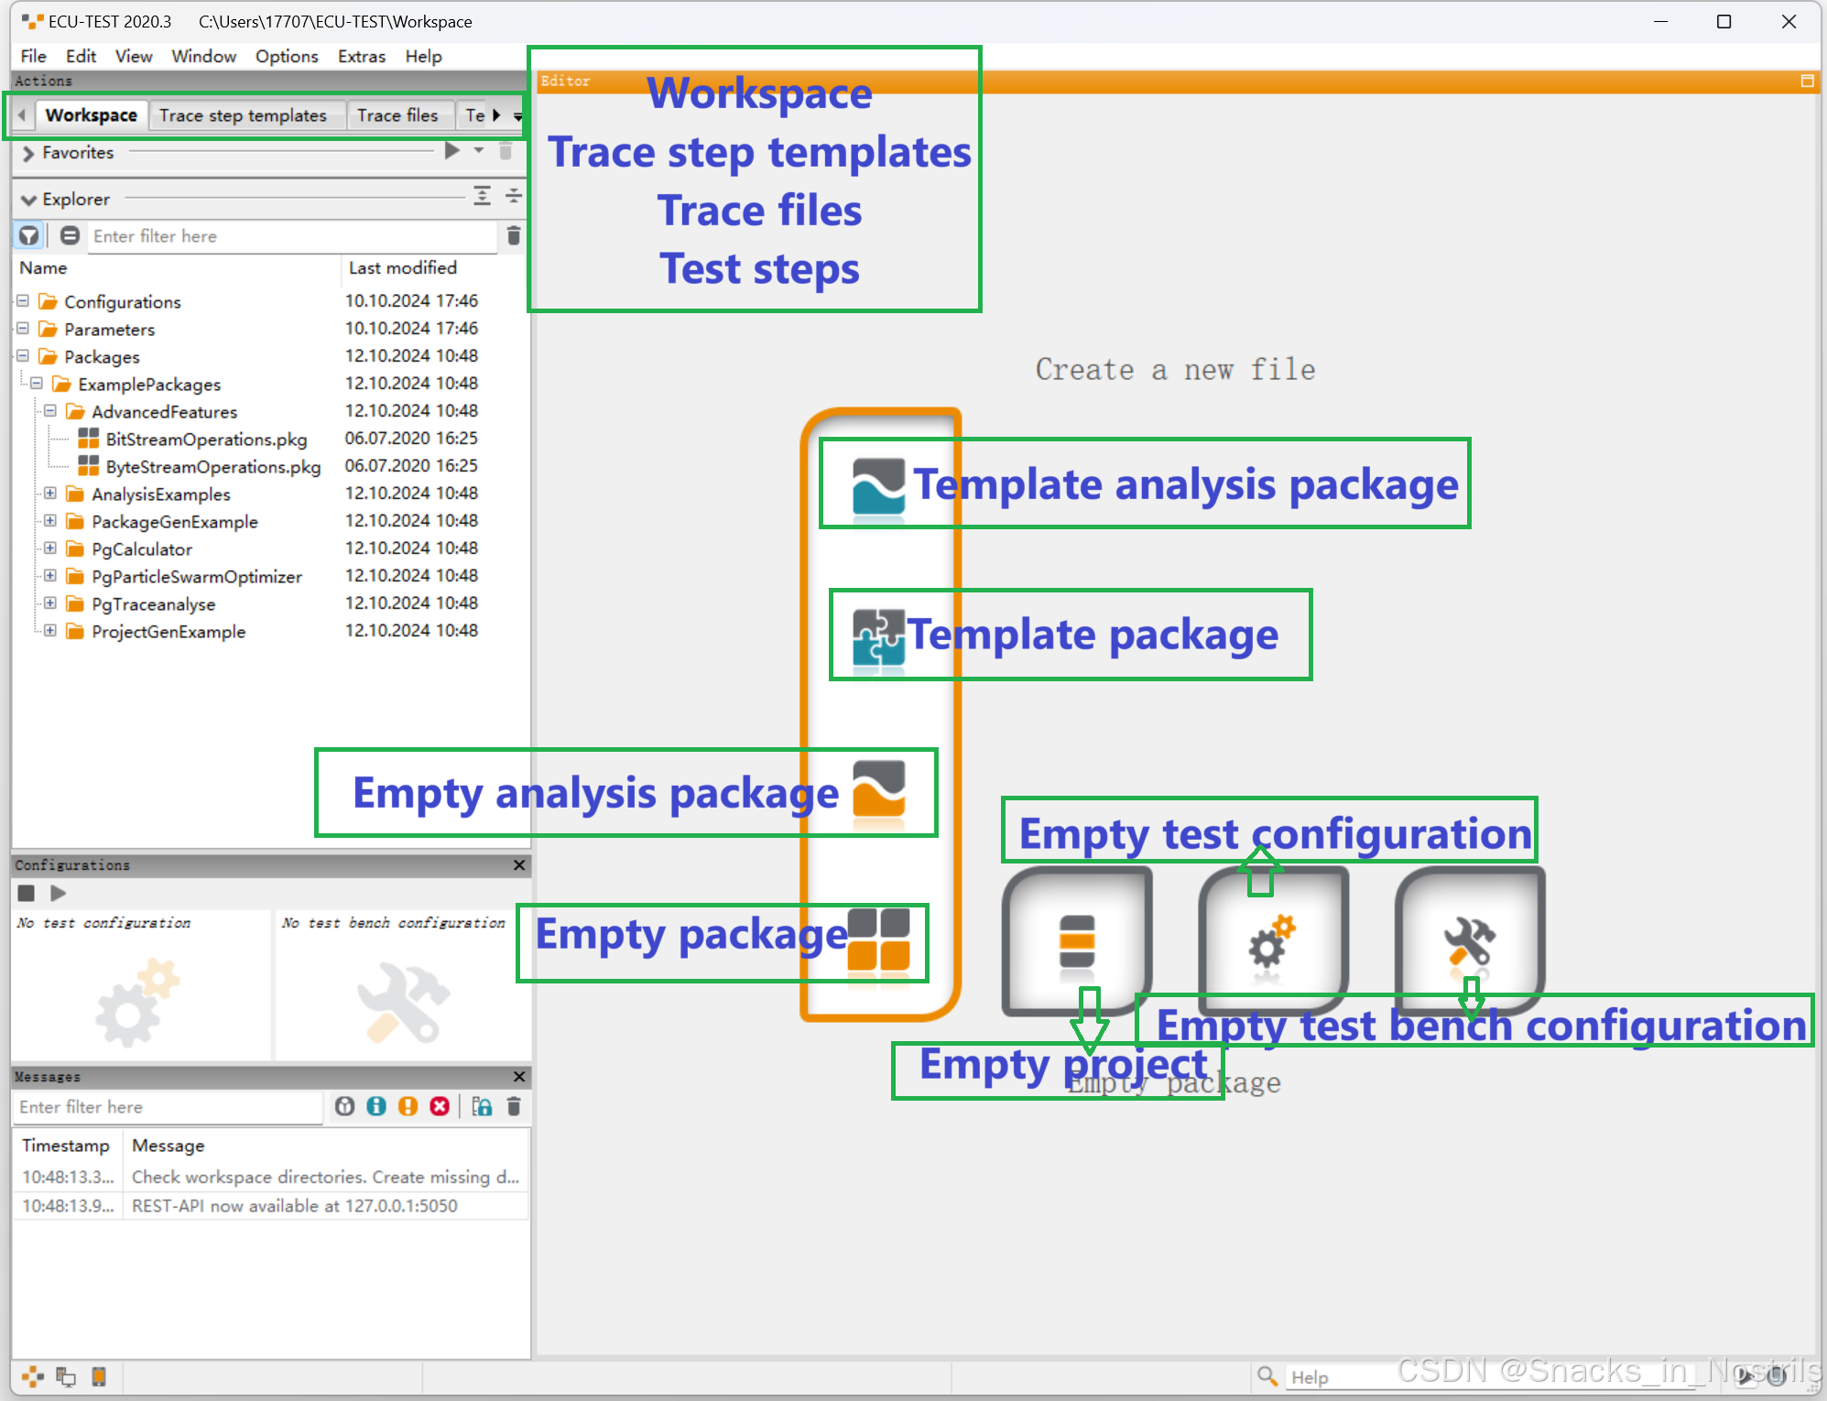
Task: Click the Template analysis package icon
Action: 878,486
